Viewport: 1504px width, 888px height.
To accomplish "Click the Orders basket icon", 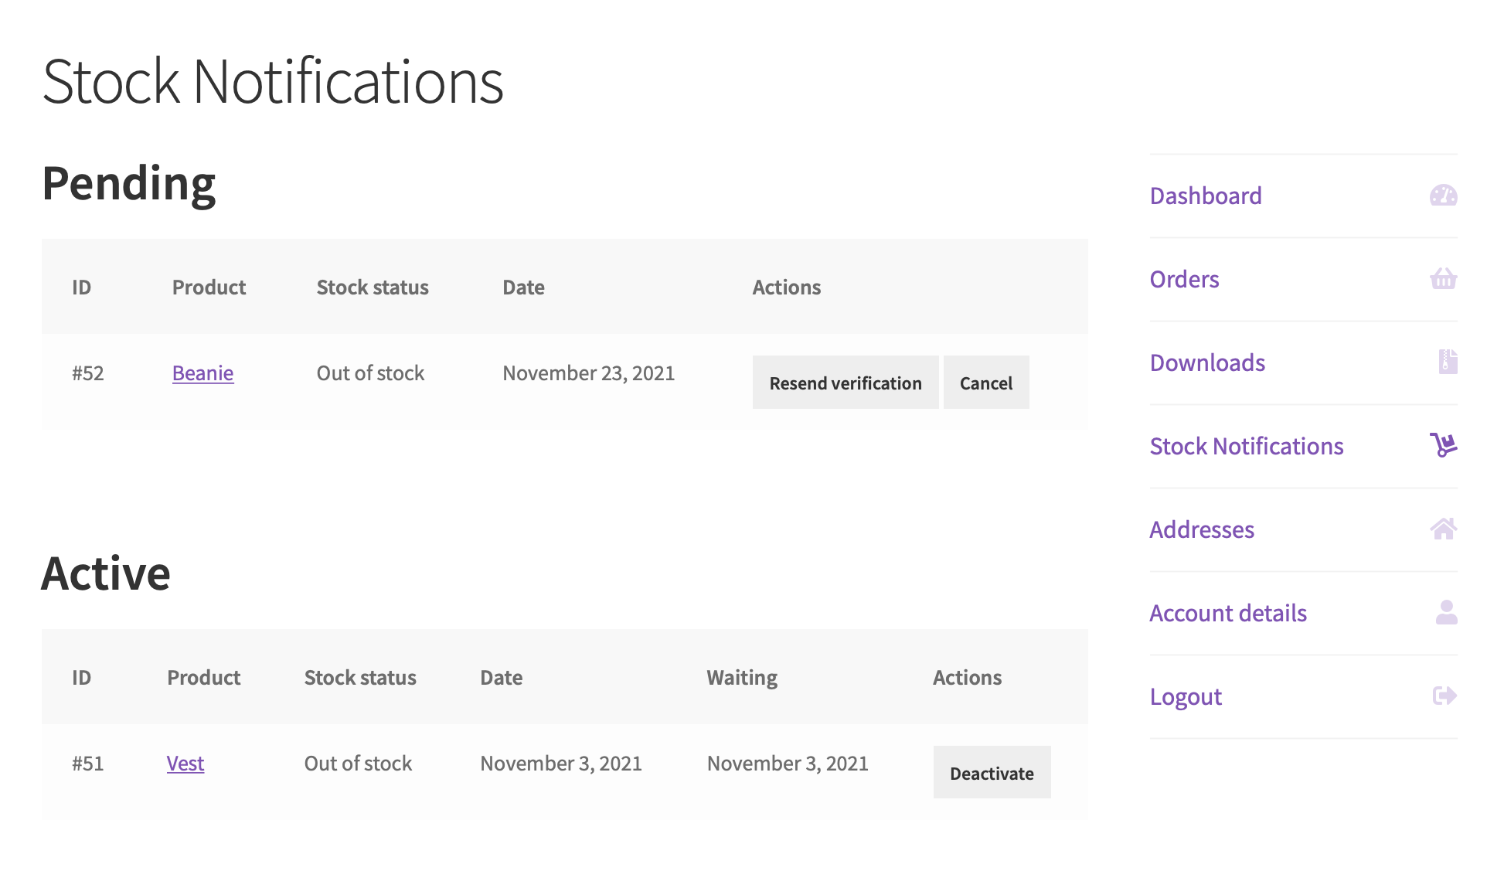I will pos(1443,278).
